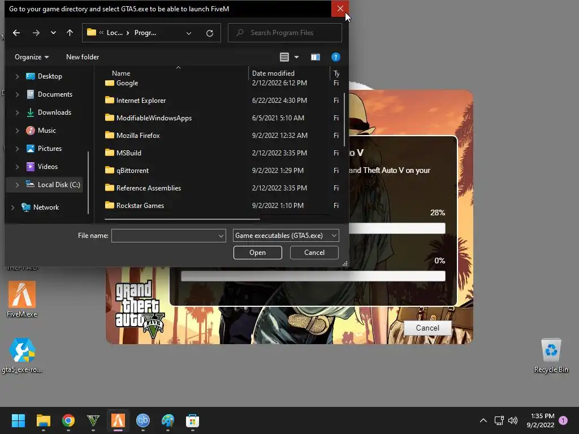Click the vertical scrollbar in file list
Screen dimensions: 579x434
tap(344, 119)
